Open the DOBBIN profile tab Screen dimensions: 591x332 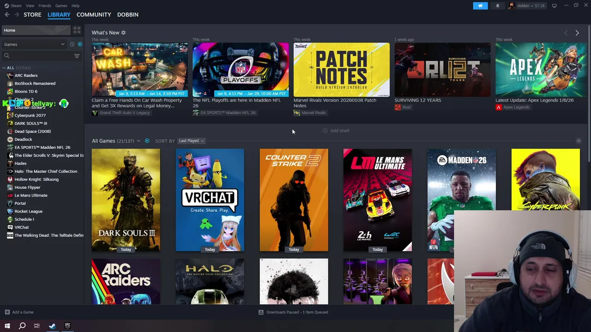tap(127, 15)
